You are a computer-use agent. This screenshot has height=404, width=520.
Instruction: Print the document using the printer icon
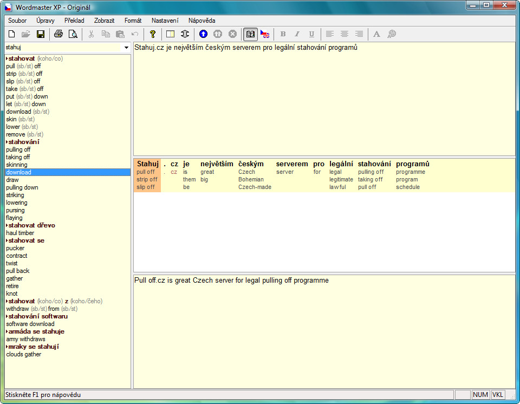point(58,34)
